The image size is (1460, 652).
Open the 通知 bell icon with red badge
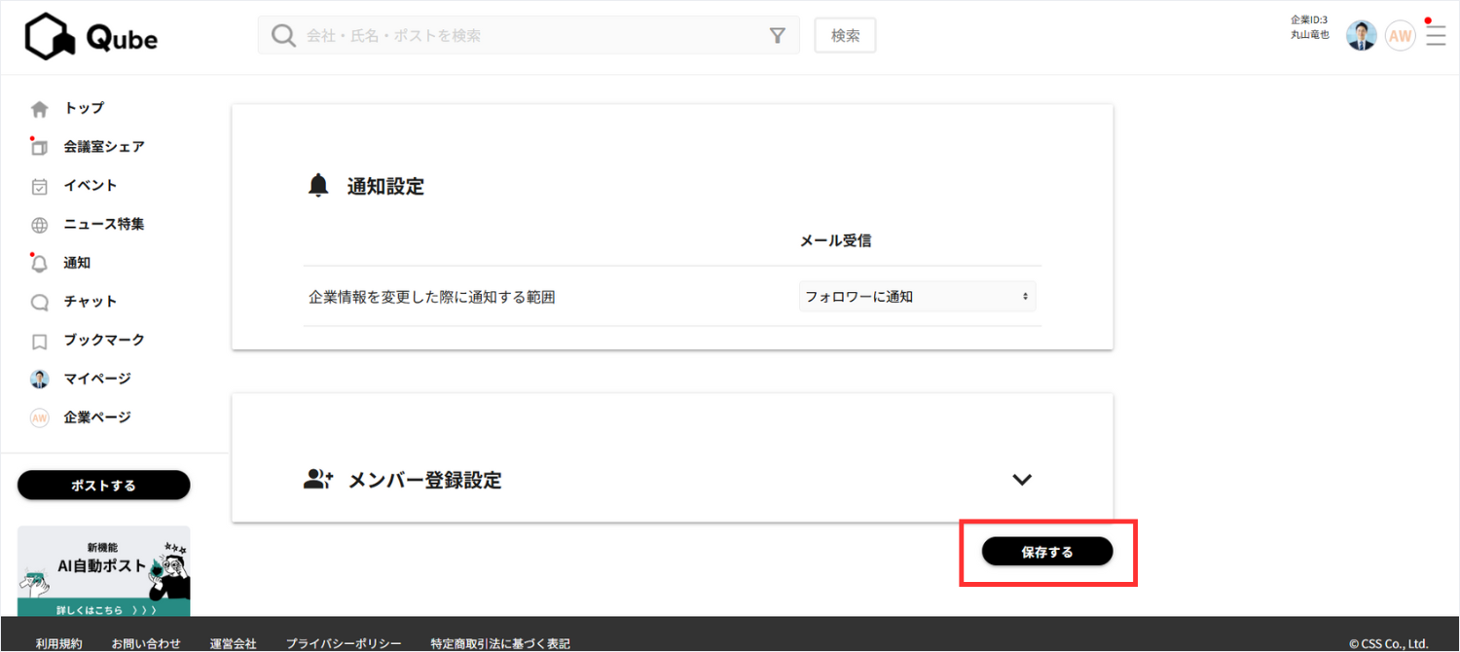[39, 262]
